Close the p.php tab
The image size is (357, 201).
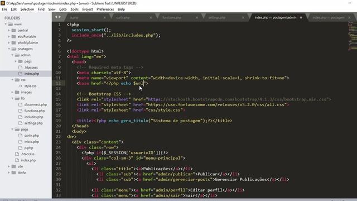click(x=105, y=17)
